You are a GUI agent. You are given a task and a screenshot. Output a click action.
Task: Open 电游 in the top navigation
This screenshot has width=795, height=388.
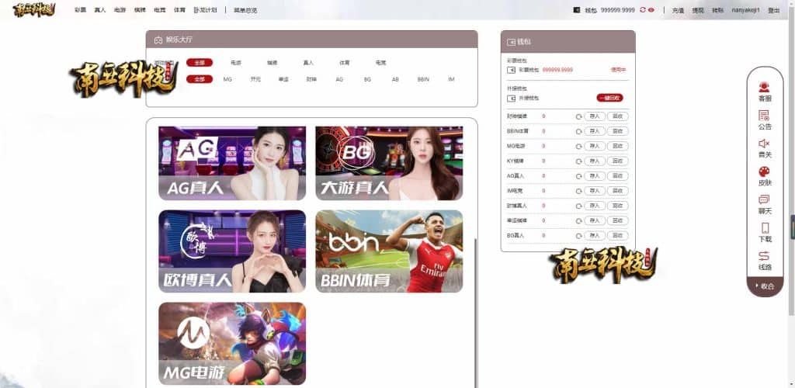pos(120,9)
